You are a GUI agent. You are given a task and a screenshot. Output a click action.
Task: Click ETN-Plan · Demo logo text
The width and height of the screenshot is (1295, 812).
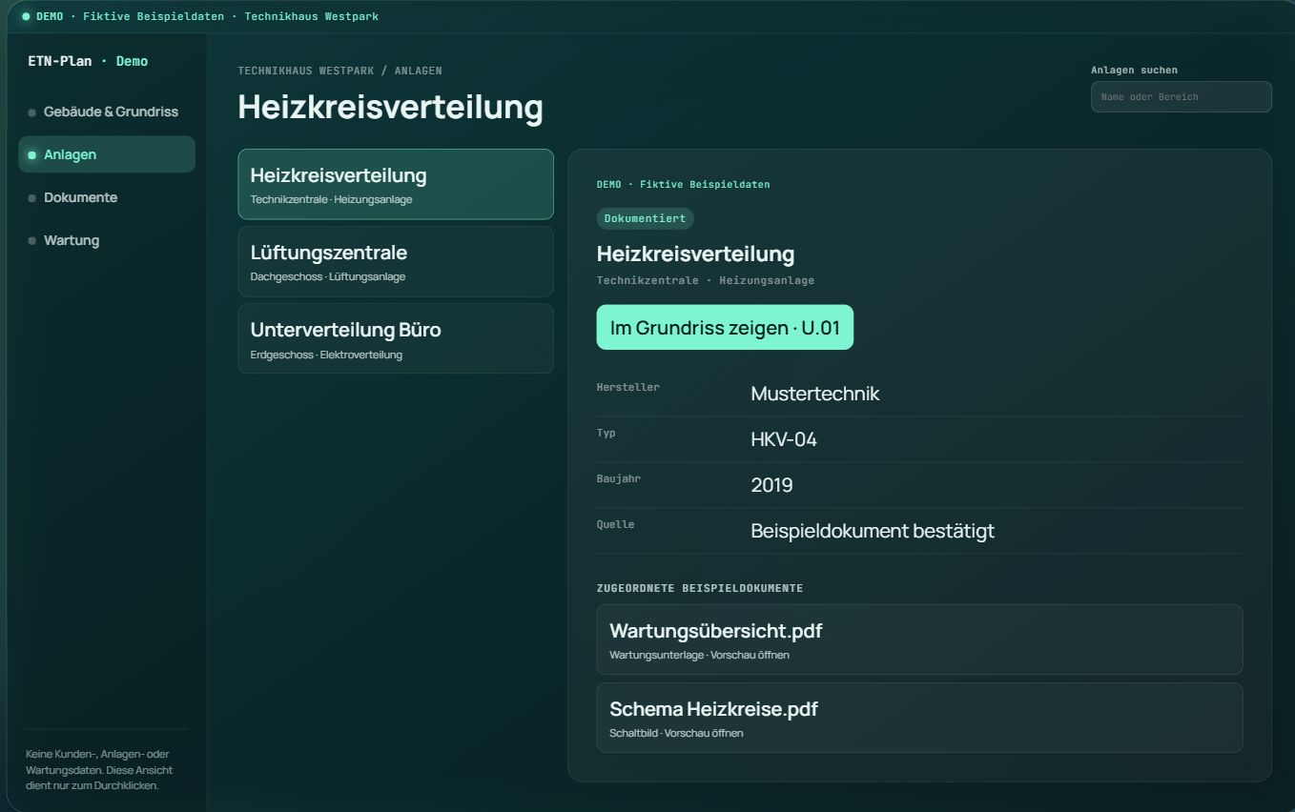pyautogui.click(x=88, y=61)
